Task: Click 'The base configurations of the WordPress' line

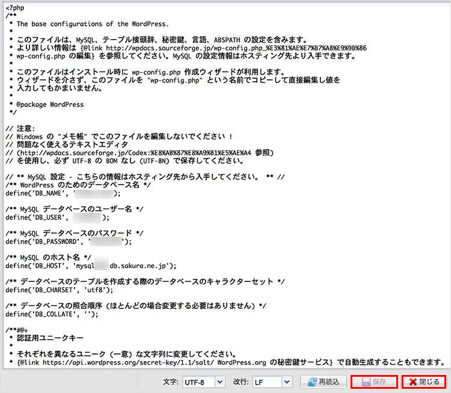Action: point(91,24)
